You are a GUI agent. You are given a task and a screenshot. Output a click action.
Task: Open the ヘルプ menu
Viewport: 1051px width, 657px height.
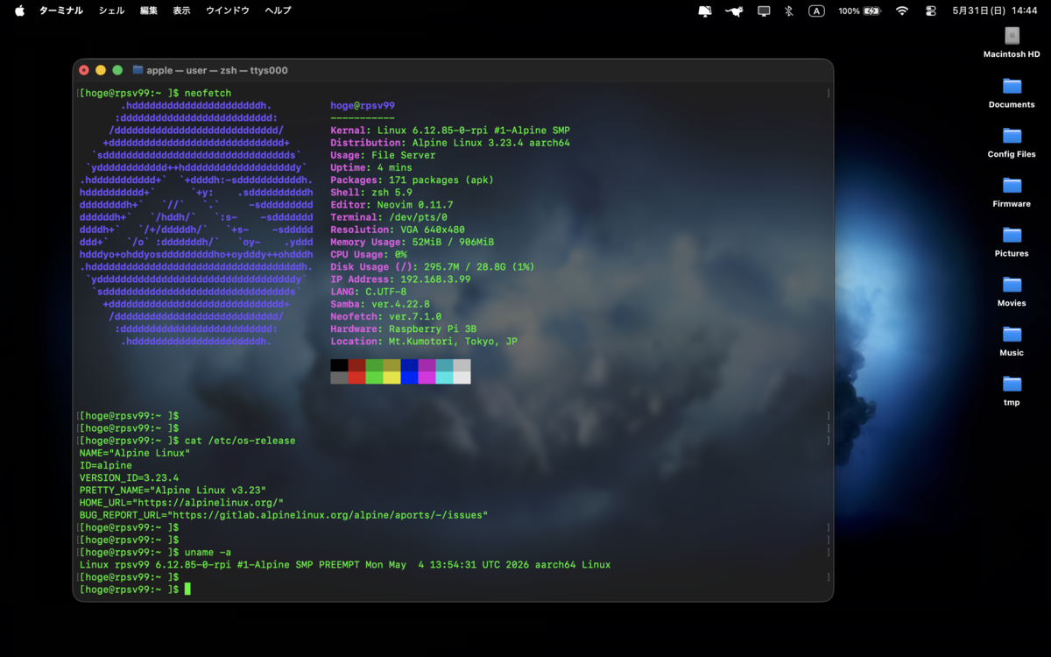pos(278,11)
